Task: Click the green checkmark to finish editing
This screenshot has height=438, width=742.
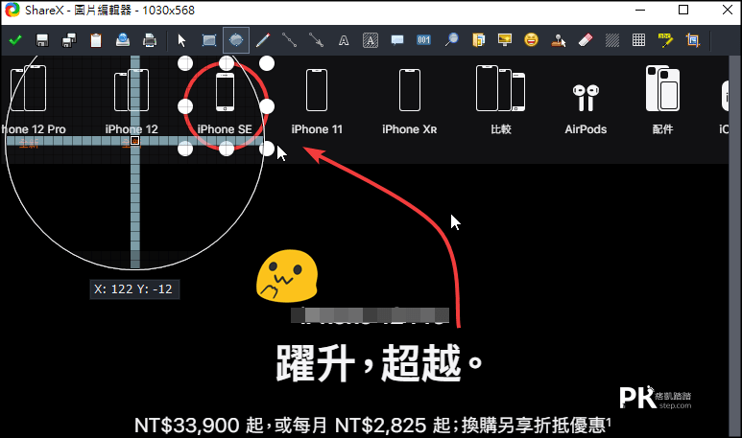Action: click(x=15, y=40)
